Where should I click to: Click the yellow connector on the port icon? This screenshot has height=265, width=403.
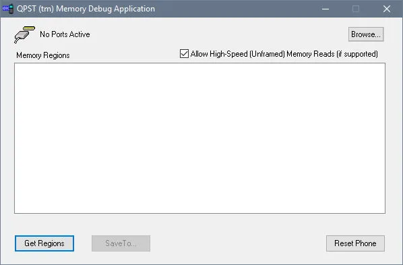point(29,28)
